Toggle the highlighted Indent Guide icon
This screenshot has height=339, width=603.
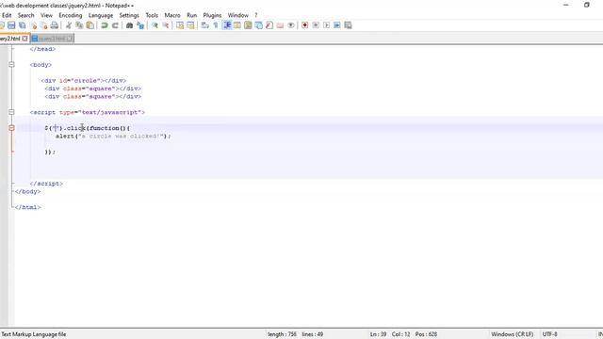point(227,25)
